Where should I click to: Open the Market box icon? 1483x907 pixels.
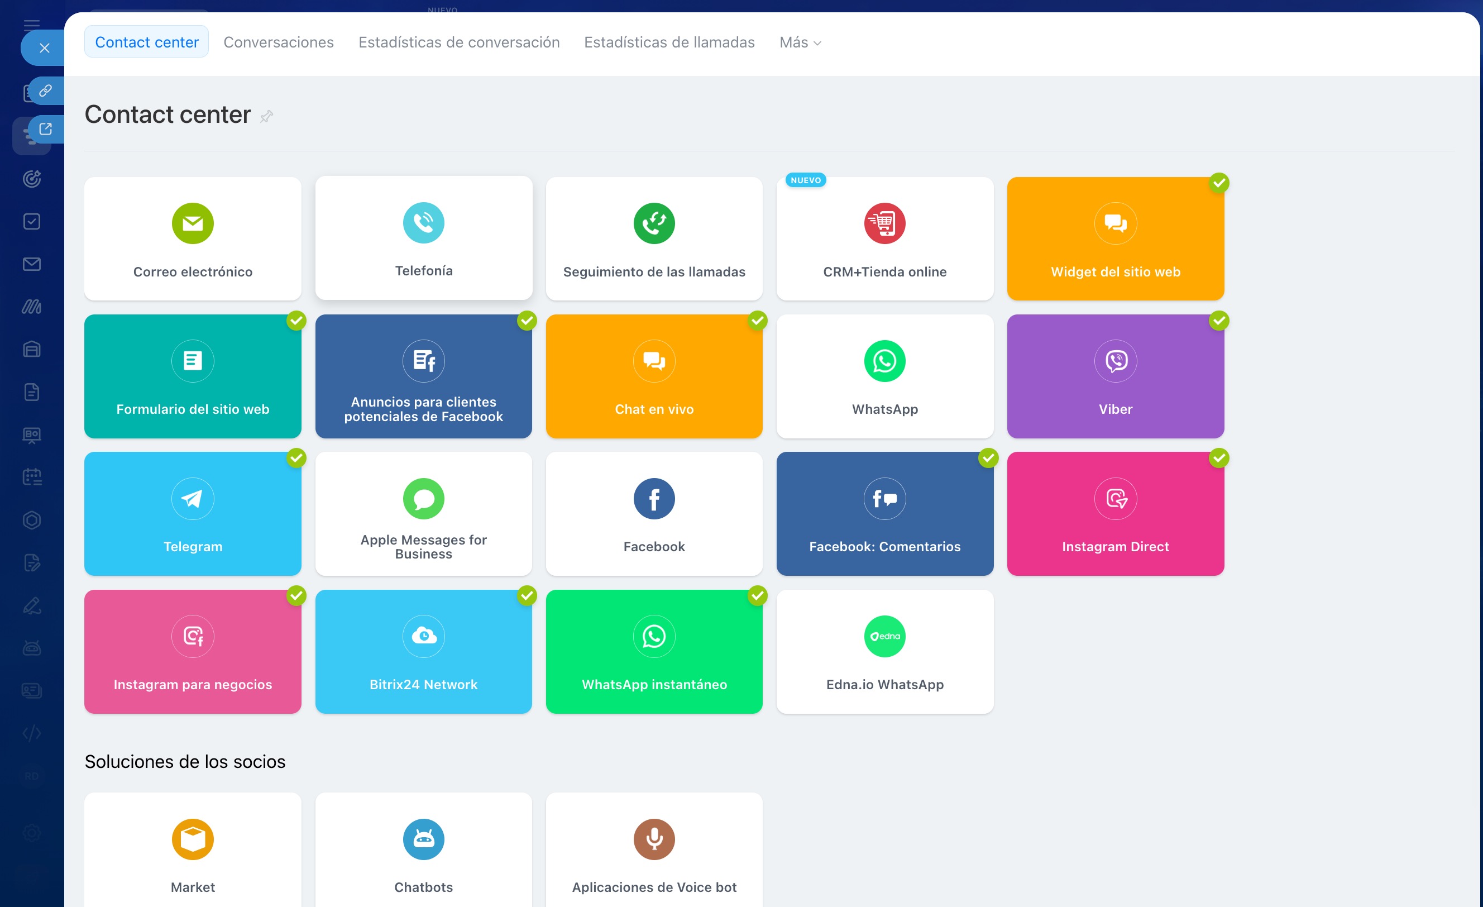(x=193, y=839)
